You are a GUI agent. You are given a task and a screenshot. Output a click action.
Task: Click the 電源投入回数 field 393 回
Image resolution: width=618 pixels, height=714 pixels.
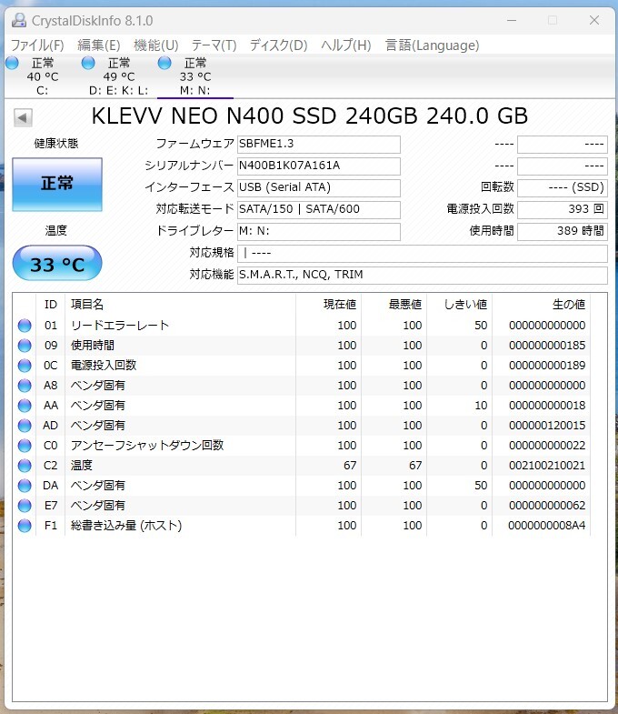[x=563, y=210]
